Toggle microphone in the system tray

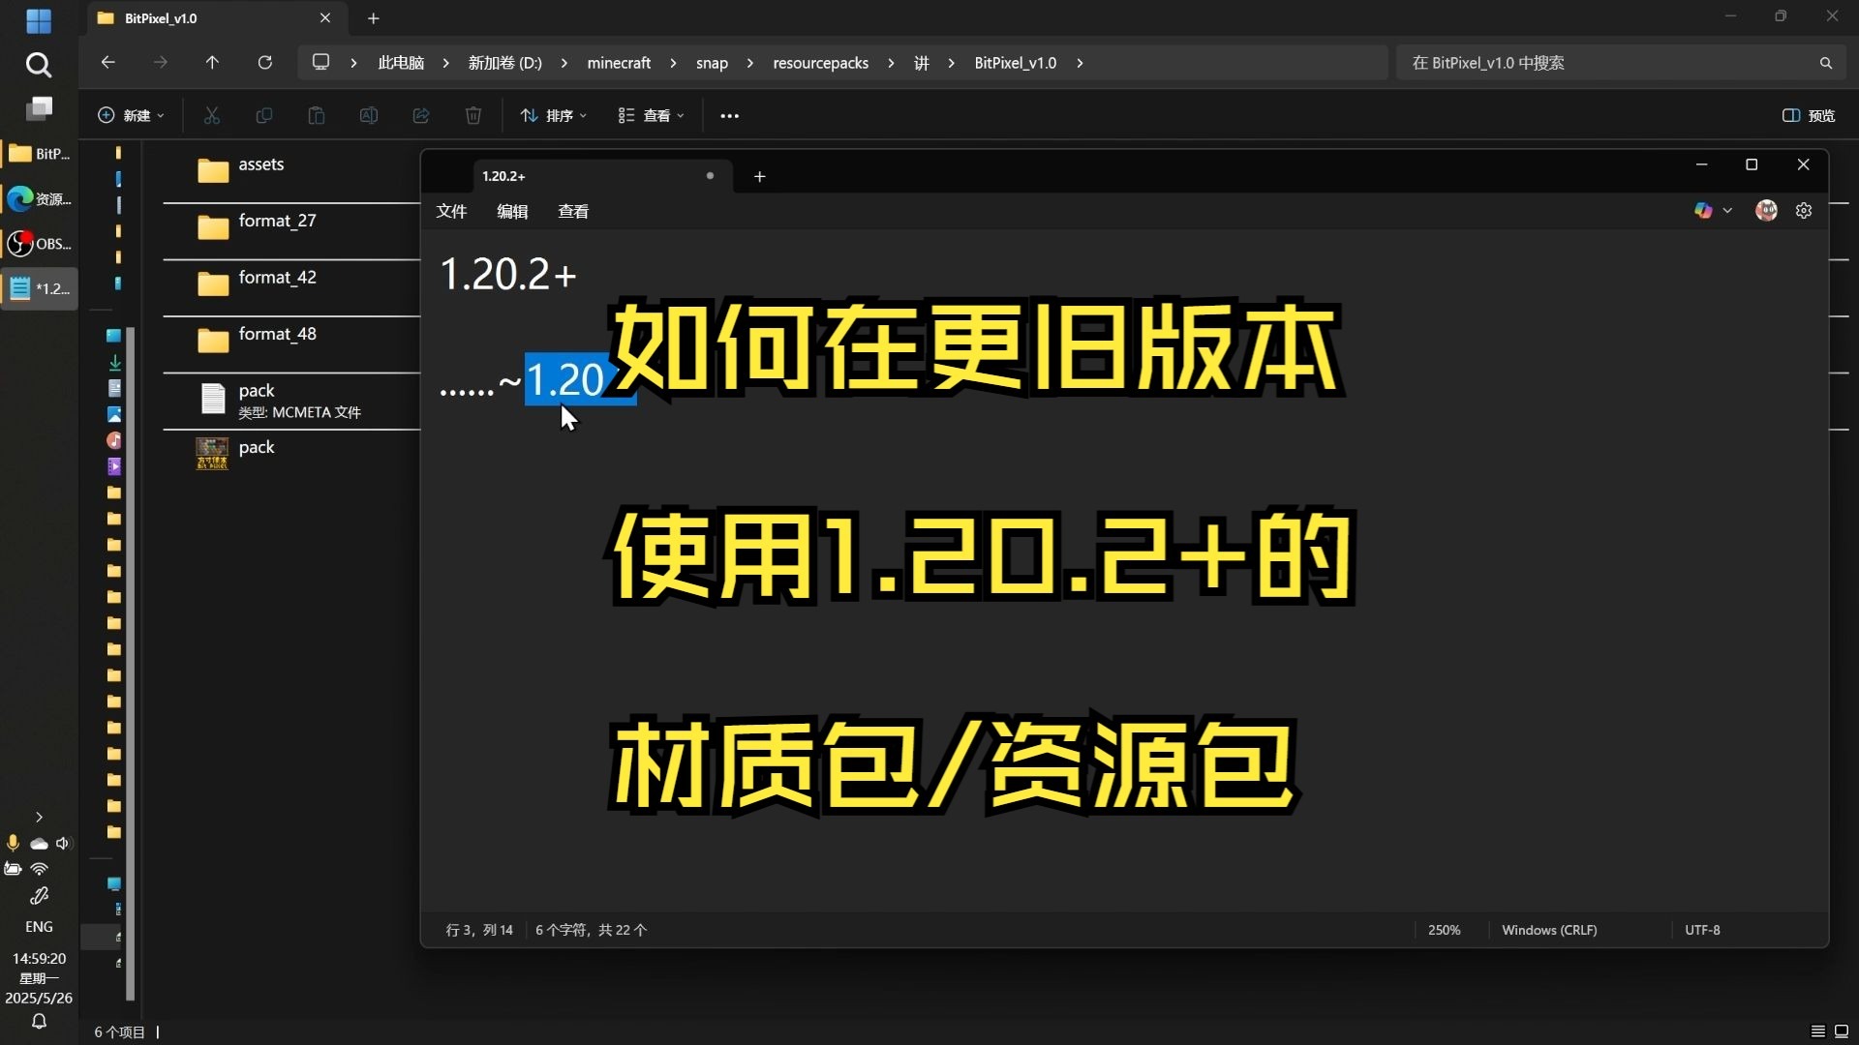[13, 843]
